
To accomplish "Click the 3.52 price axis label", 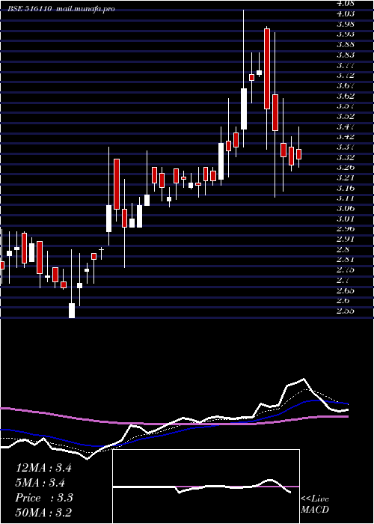I will coord(346,116).
